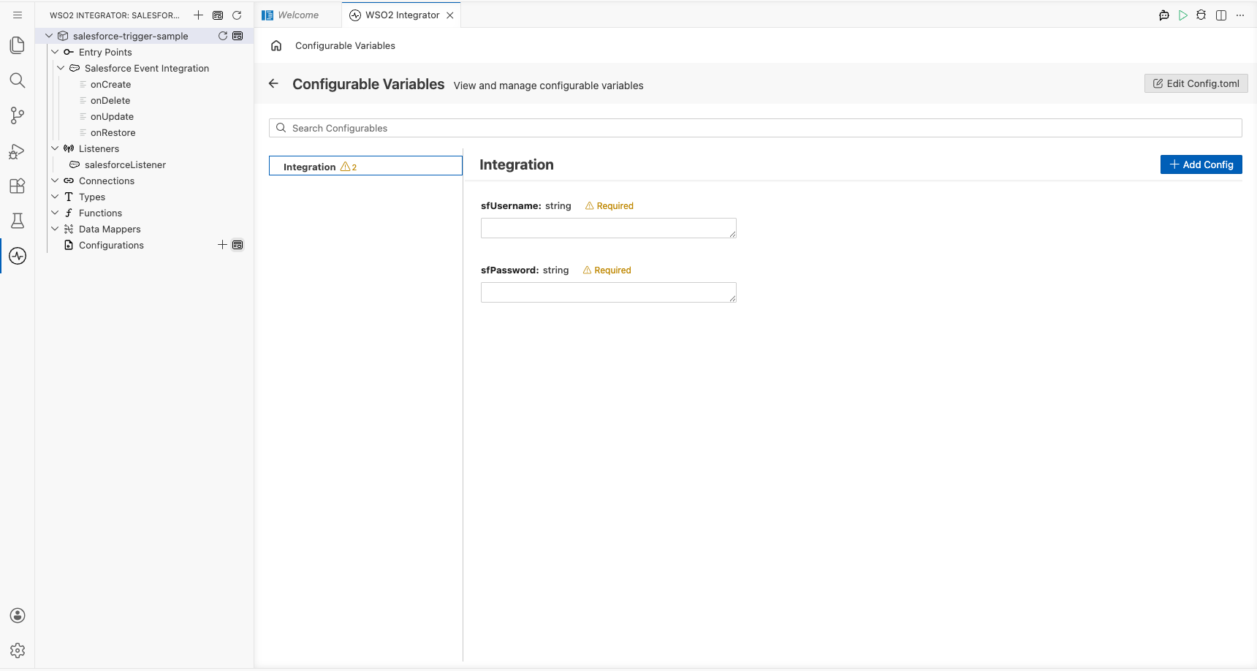Toggle the Types chevron
The height and width of the screenshot is (671, 1257).
tap(55, 197)
